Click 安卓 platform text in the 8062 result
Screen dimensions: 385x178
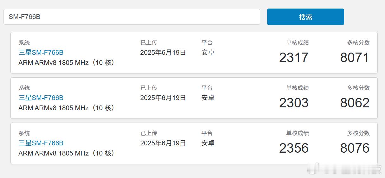tap(208, 98)
